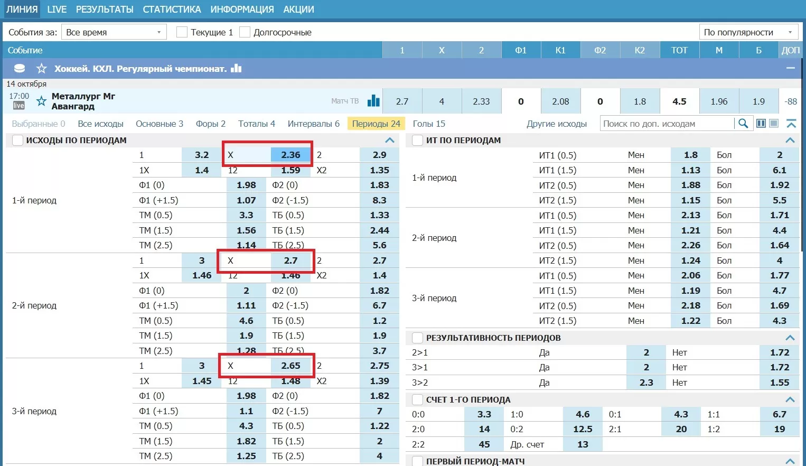Image resolution: width=806 pixels, height=466 pixels.
Task: Enable the Долгосрочные checkbox
Action: tap(245, 32)
